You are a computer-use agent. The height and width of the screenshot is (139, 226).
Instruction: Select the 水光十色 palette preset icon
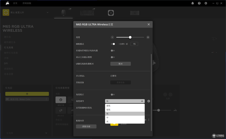pos(61,100)
